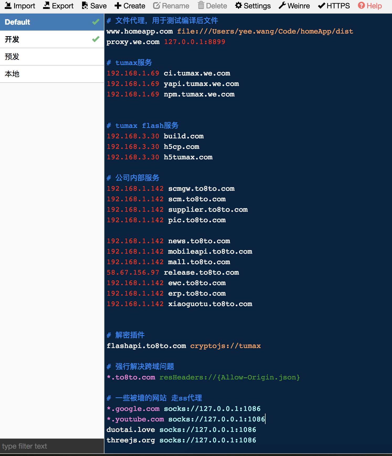Click the Save label in toolbar

(x=98, y=6)
